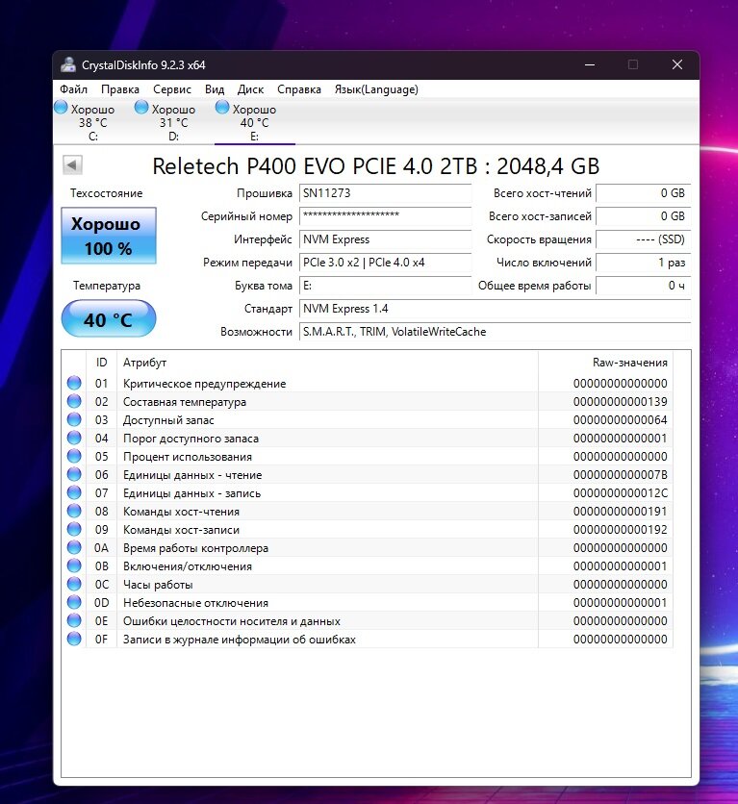Viewport: 738px width, 804px height.
Task: Open the Язык(Language) menu
Action: [x=376, y=89]
